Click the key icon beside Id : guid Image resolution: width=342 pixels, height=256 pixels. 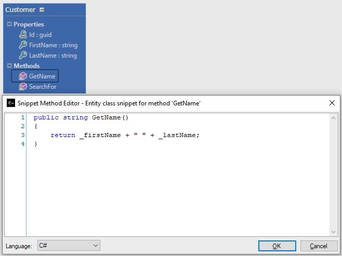[x=22, y=35]
